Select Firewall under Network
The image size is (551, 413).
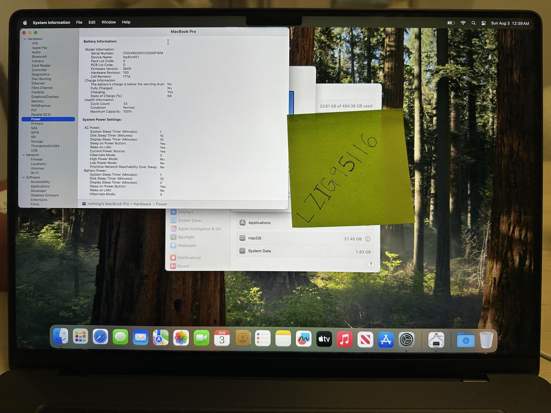pos(37,159)
